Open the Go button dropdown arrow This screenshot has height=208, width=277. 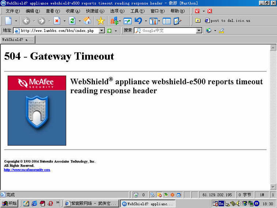(x=116, y=31)
